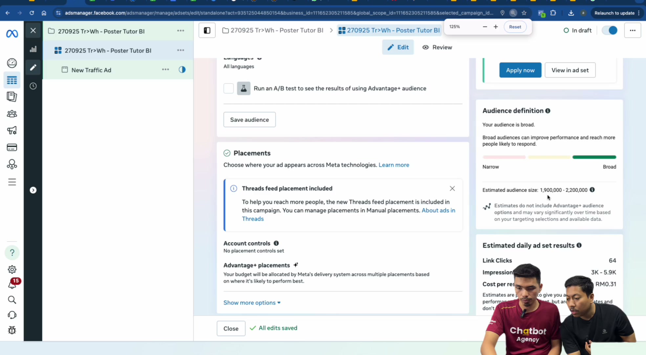Select campaign breadcrumb 270925 Tr>Wh folder
Screen dimensions: 646x355
(273, 30)
